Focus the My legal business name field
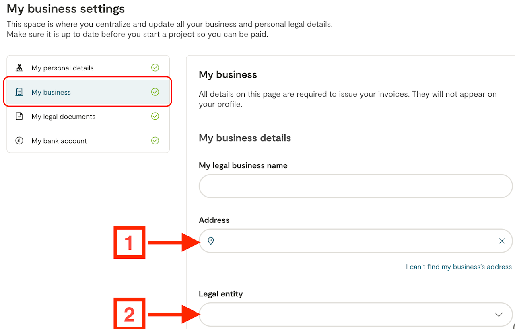 (356, 186)
